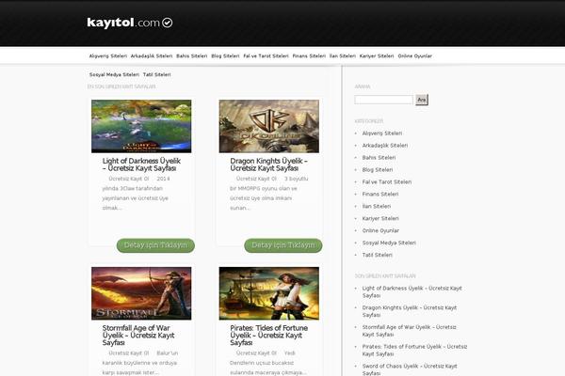Open Alışveriş Siteleri in top navigation
Viewport: 565px width, 376px height.
point(108,56)
